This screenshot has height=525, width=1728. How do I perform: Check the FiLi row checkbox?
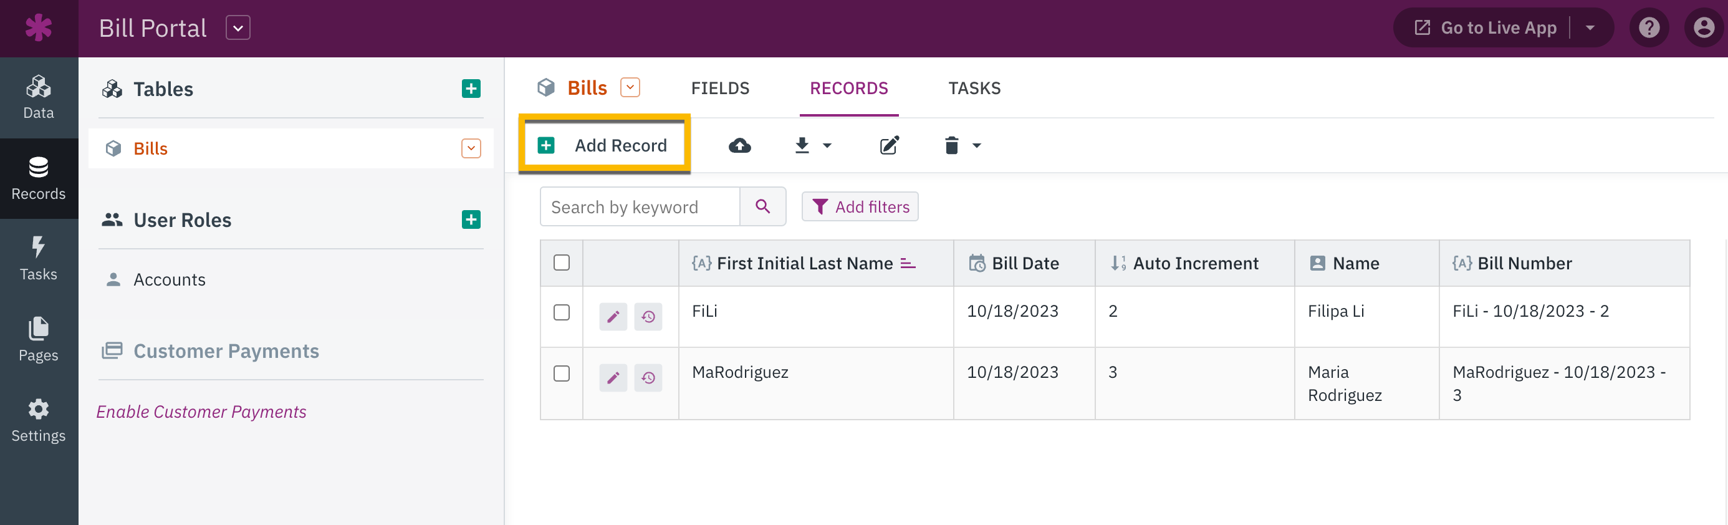[x=562, y=313]
